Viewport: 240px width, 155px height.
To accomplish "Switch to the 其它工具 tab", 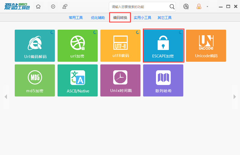I will point(164,17).
